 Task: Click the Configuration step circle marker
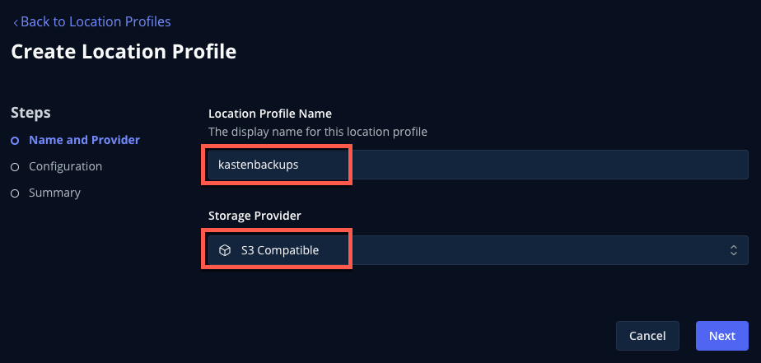(x=15, y=167)
